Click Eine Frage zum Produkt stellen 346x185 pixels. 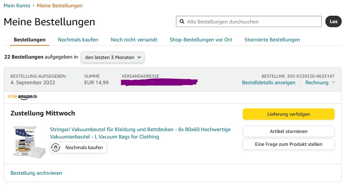288,144
